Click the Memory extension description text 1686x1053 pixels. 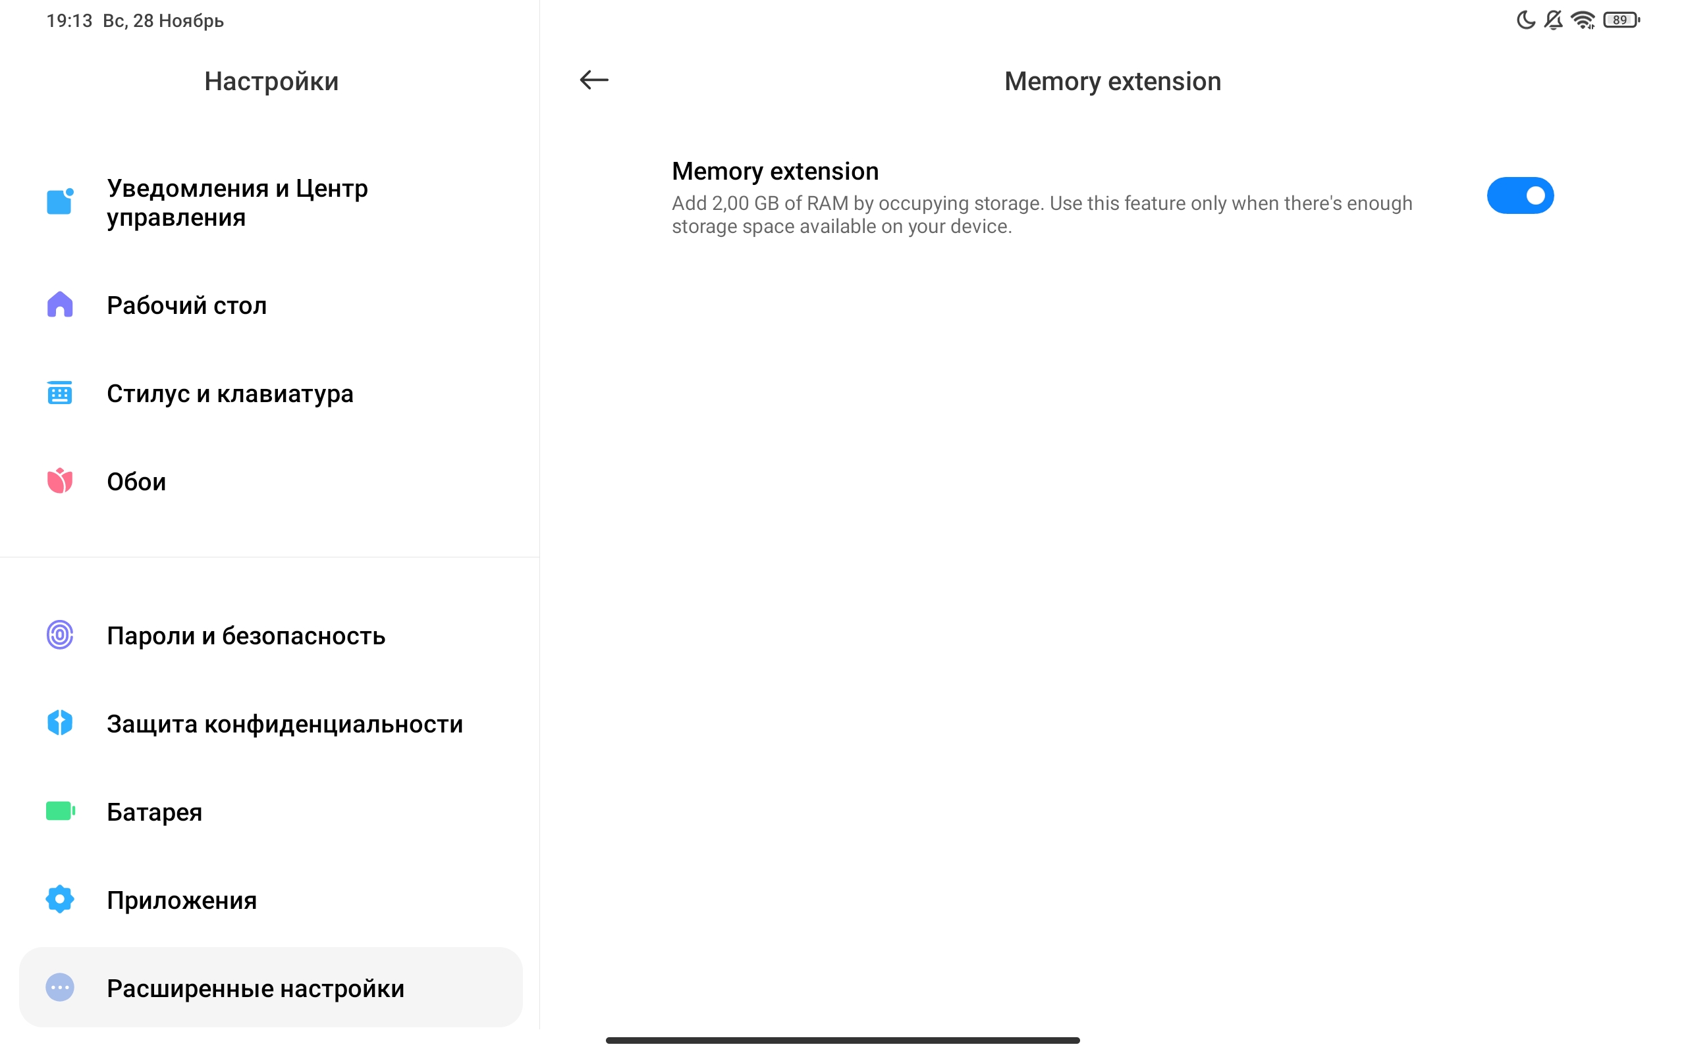pos(1041,215)
